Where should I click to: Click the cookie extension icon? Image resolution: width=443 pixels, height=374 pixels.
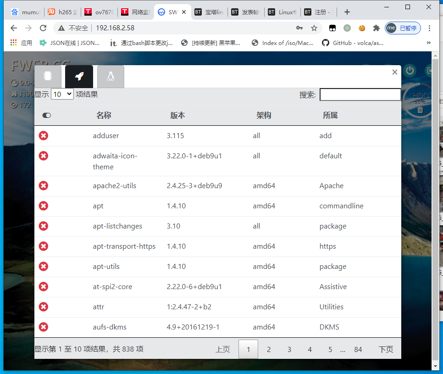point(362,28)
